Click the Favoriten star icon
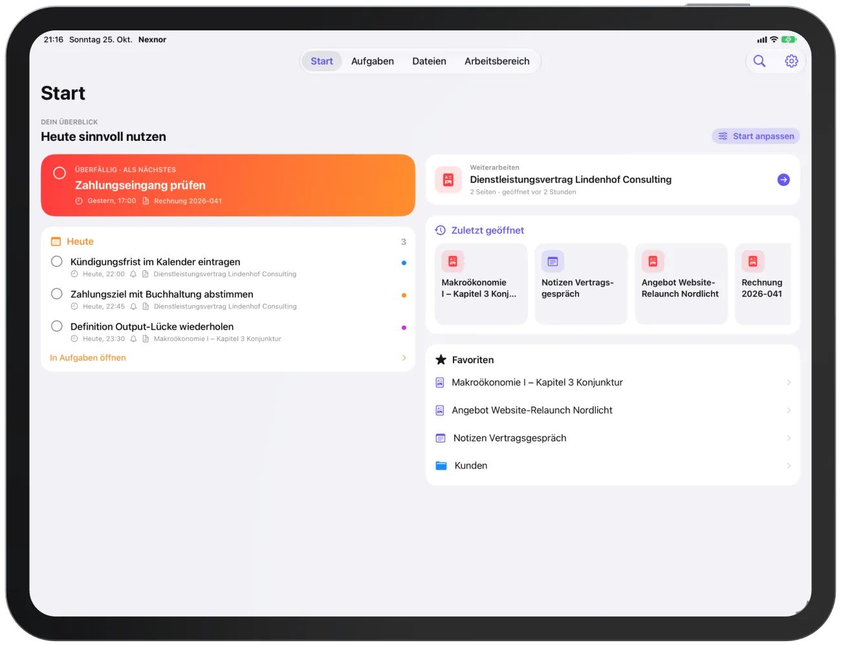 tap(441, 359)
